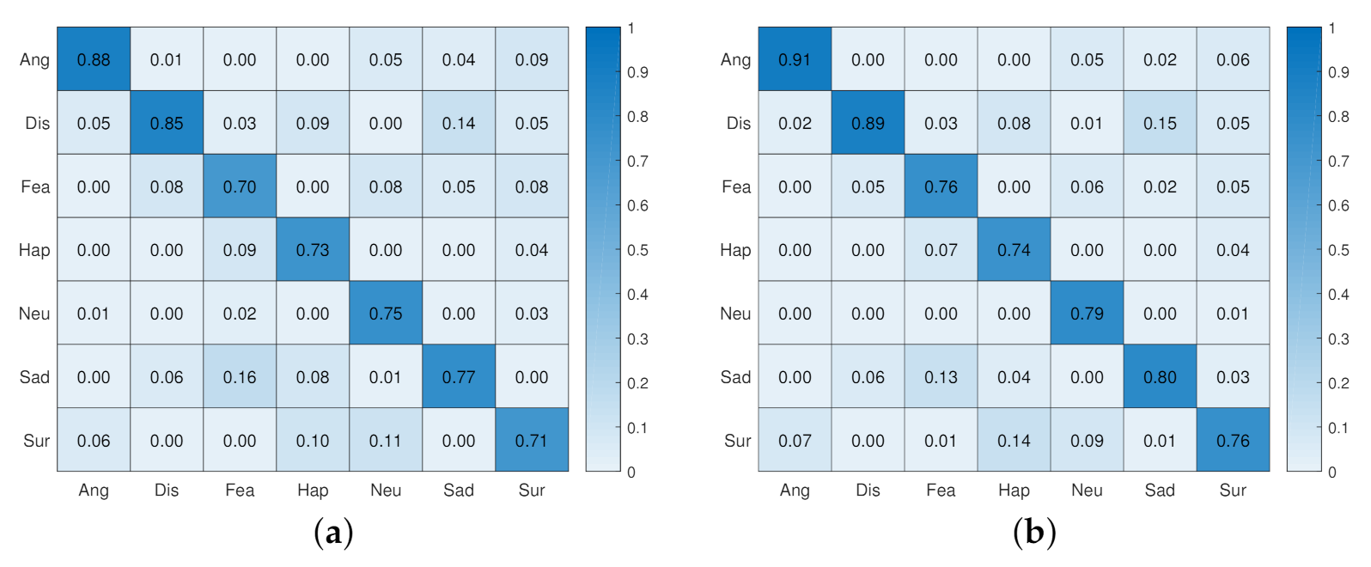Select the 0.89 Dis diagonal cell in matrix (b)
The width and height of the screenshot is (1371, 567).
click(868, 123)
